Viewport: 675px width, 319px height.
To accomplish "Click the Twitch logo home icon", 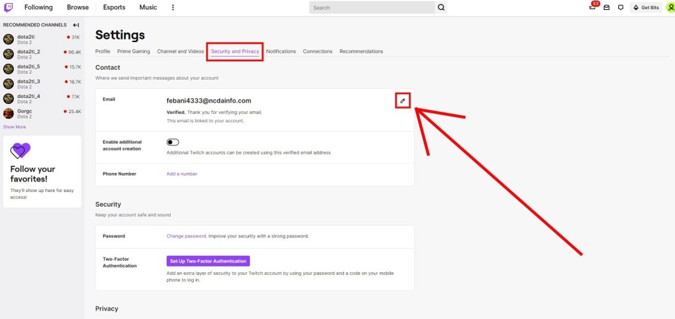I will click(x=9, y=8).
